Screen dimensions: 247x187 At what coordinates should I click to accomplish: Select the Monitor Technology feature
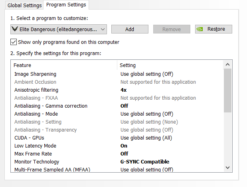coord(37,161)
